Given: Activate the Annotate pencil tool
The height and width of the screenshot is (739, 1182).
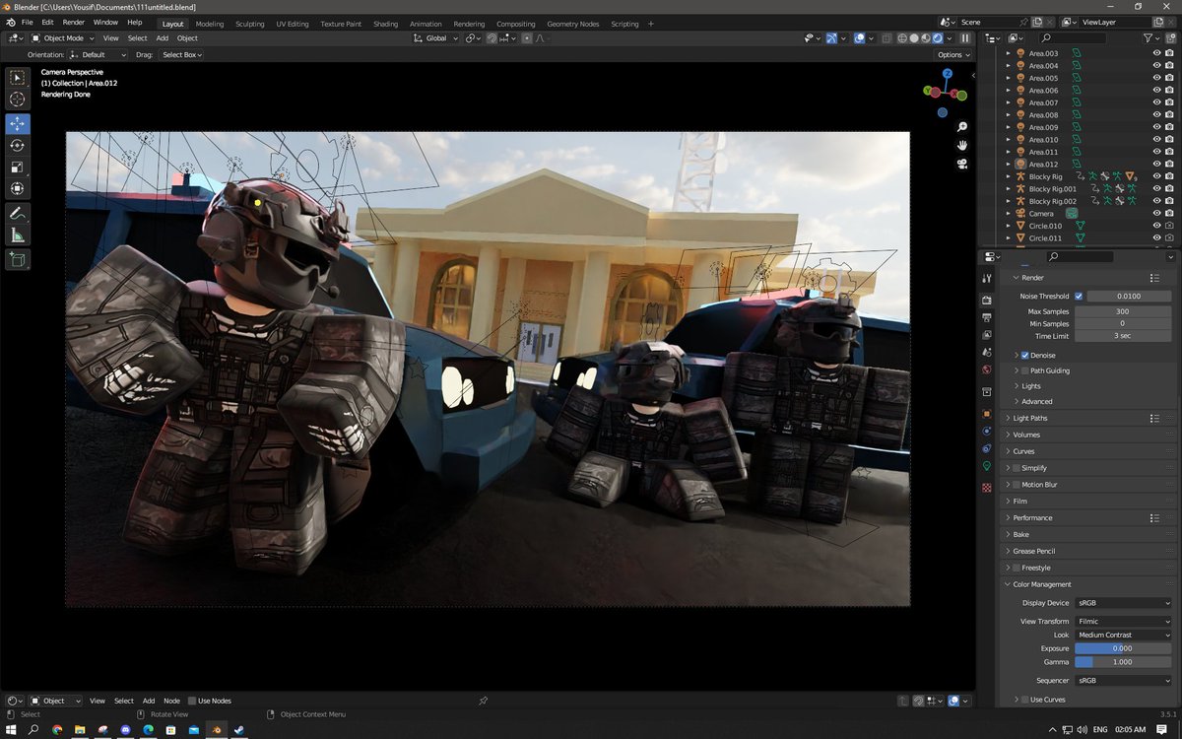Looking at the screenshot, I should tap(18, 214).
